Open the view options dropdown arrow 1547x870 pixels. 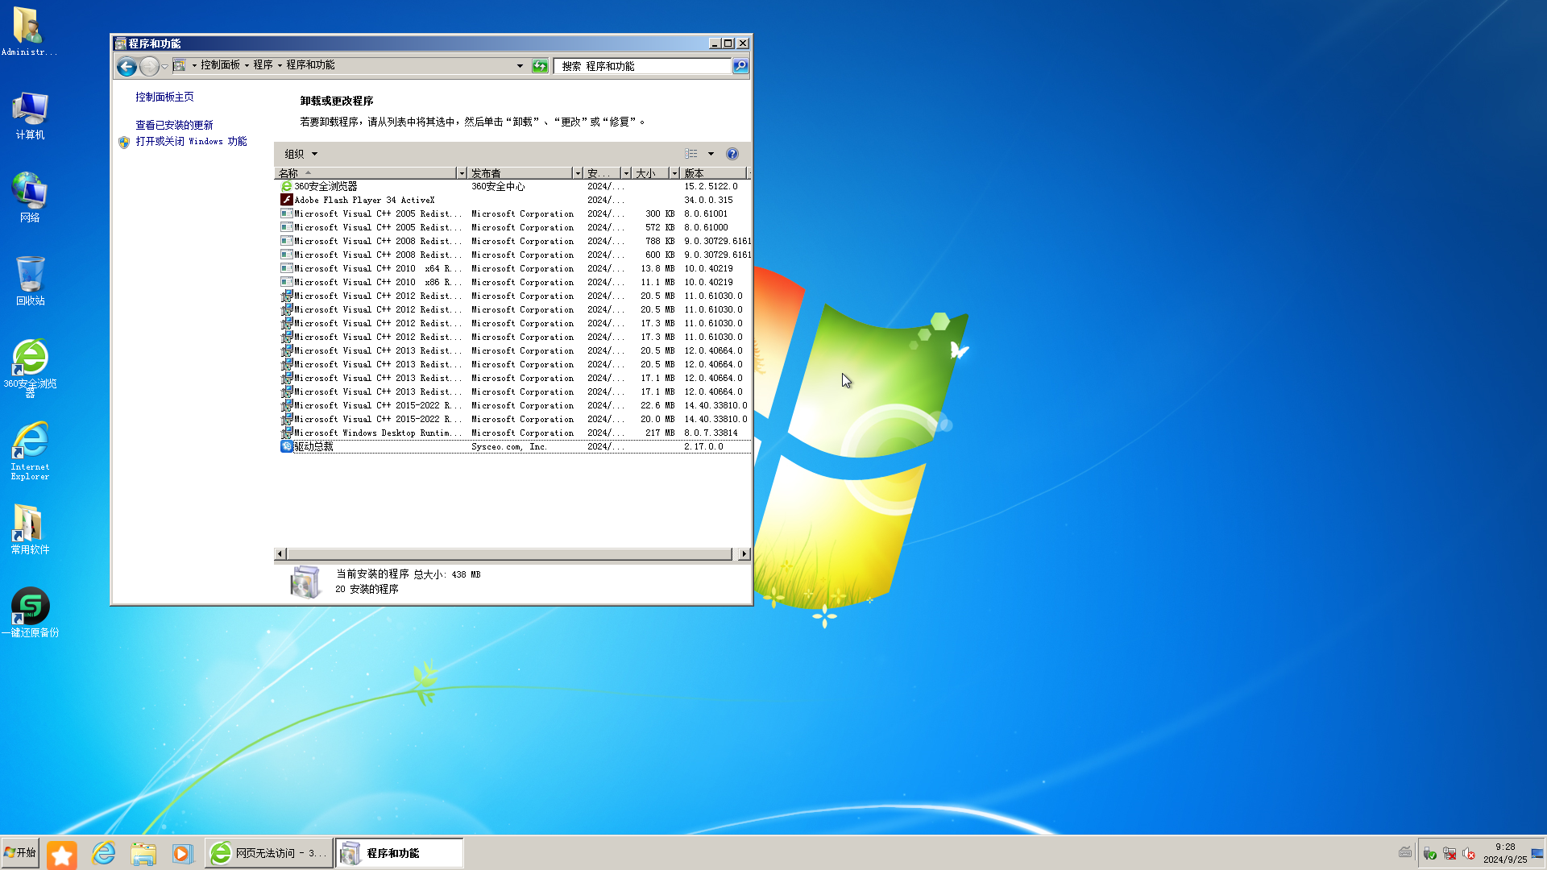coord(711,154)
